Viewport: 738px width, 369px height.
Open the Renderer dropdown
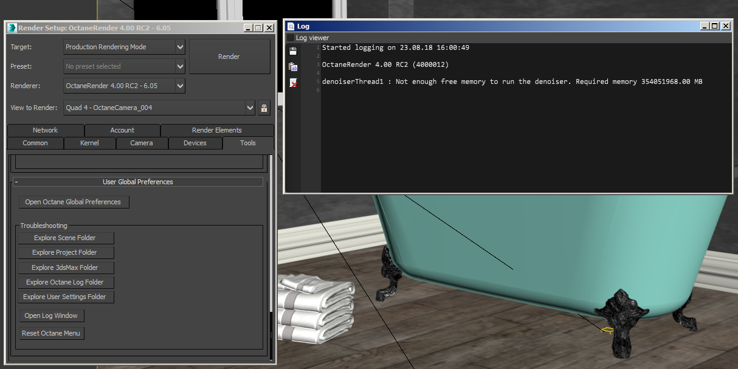point(124,86)
